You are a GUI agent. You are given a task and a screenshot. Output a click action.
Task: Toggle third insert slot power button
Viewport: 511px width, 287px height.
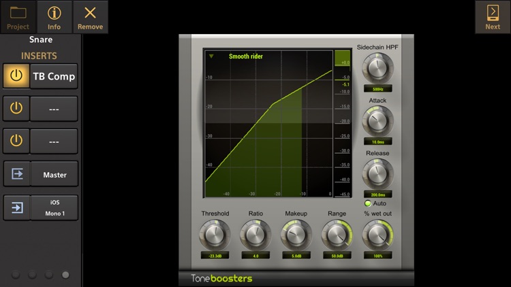click(x=16, y=141)
